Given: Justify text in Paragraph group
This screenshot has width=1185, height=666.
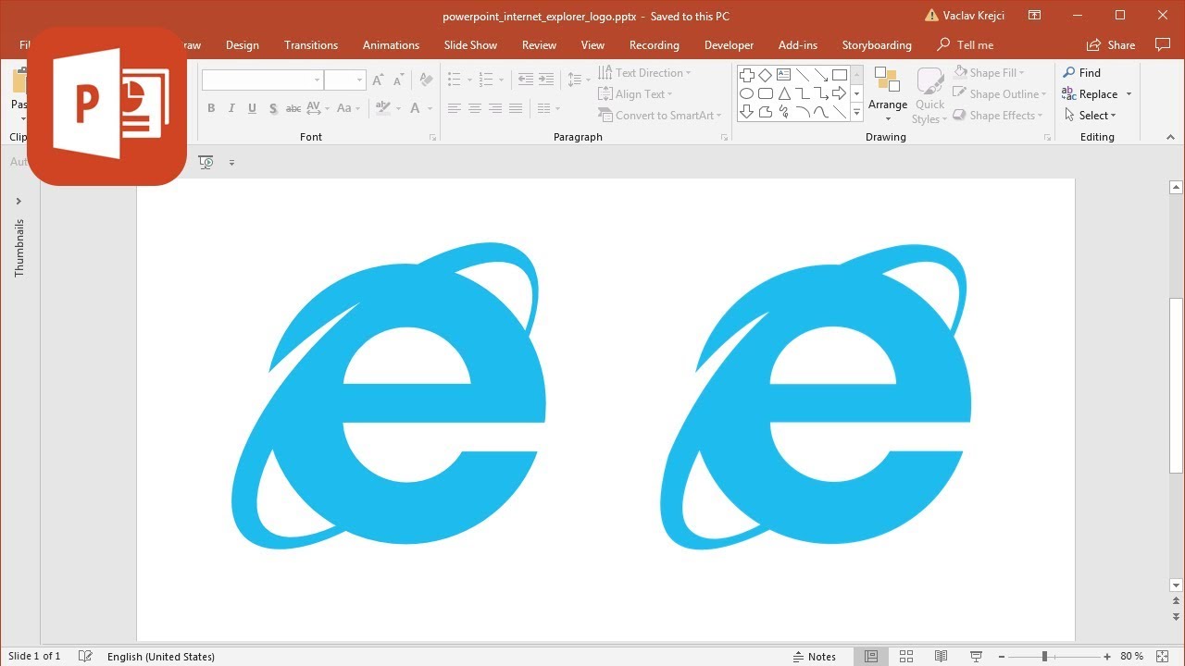Looking at the screenshot, I should coord(515,108).
